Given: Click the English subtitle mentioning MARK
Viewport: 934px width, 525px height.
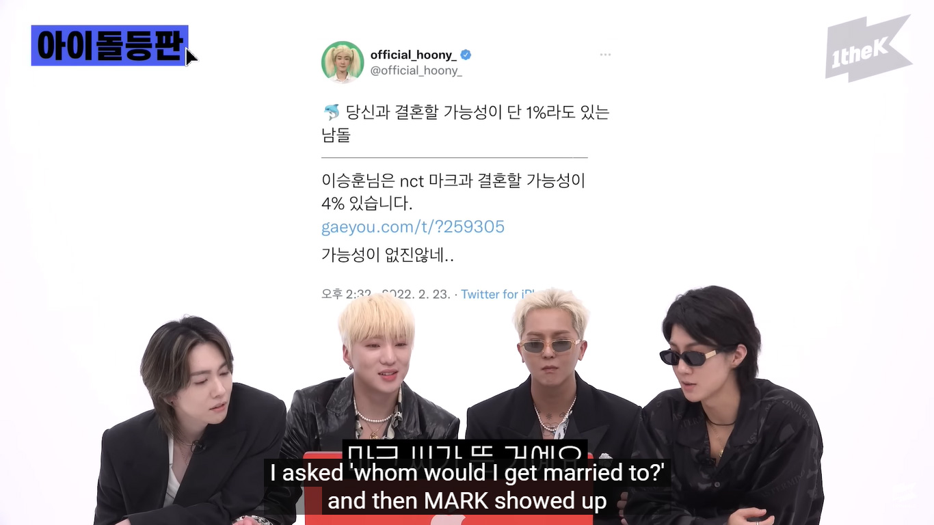Looking at the screenshot, I should [x=467, y=487].
